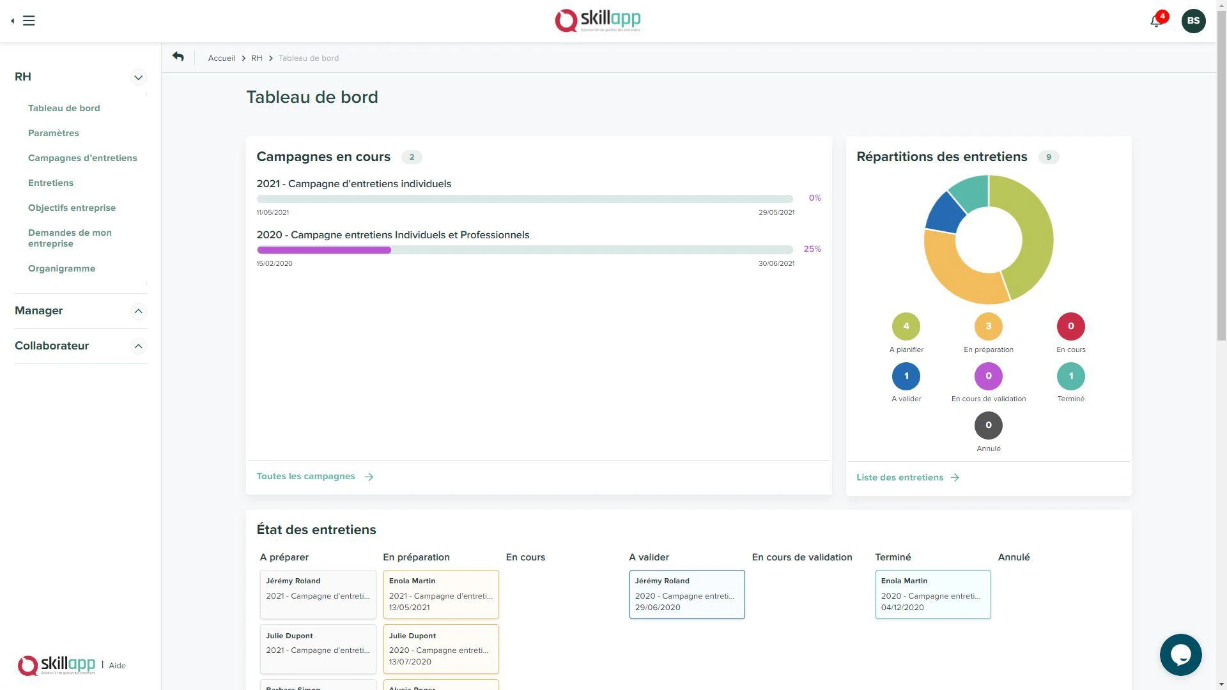Open Jérémy Roland card dated 29/06/2020

(x=687, y=595)
